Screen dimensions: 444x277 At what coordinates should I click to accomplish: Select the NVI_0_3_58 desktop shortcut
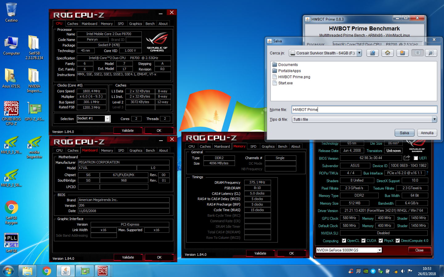click(x=11, y=177)
